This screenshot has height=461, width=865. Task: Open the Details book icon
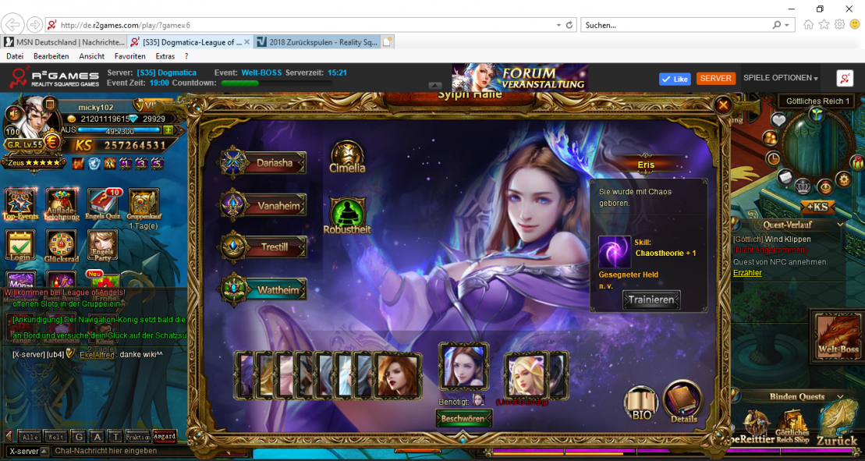point(683,399)
